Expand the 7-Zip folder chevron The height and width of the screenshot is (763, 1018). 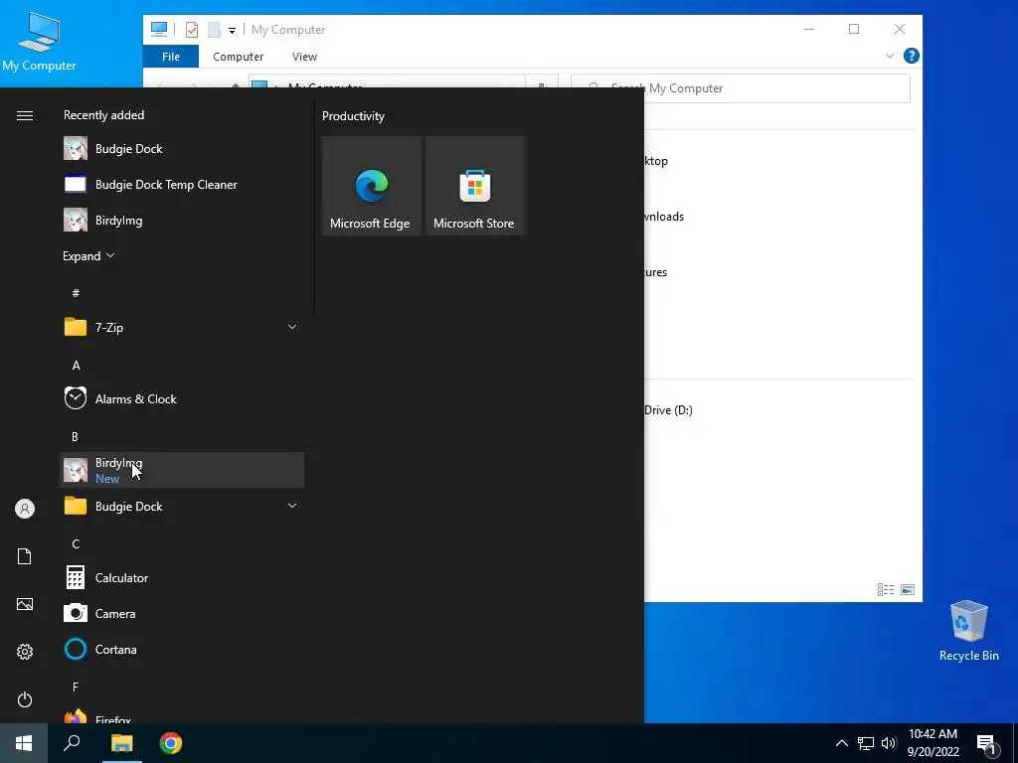(292, 327)
